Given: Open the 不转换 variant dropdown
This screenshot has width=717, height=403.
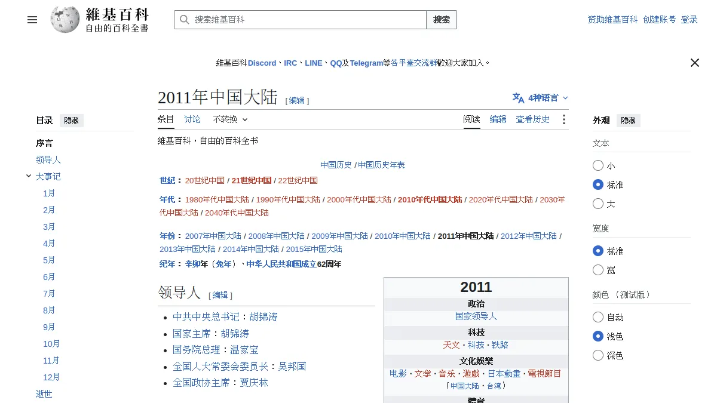Looking at the screenshot, I should tap(230, 119).
